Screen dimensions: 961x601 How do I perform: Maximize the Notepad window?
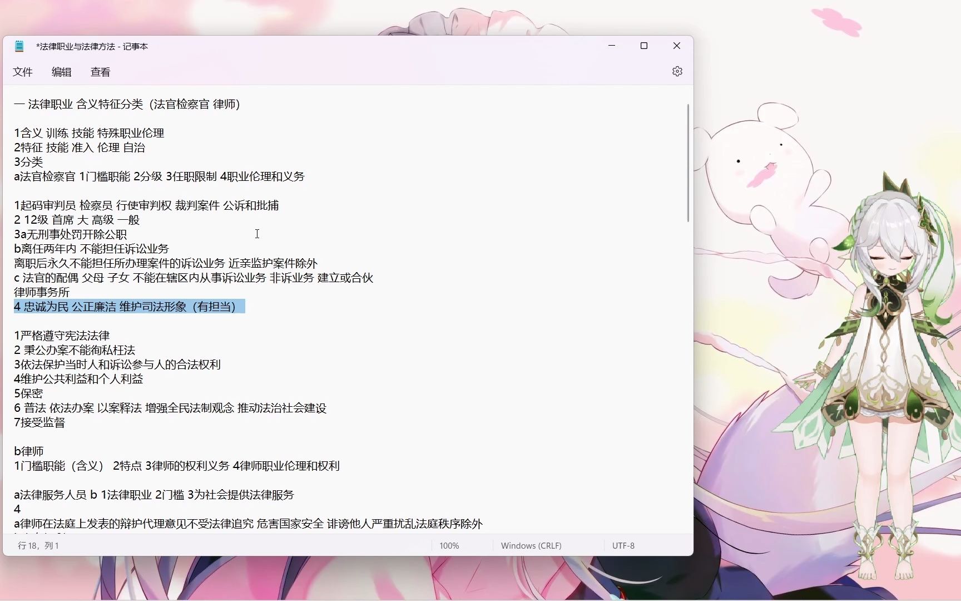644,46
